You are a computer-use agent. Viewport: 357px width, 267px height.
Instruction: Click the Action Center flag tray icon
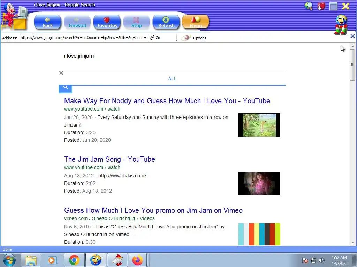(305, 260)
